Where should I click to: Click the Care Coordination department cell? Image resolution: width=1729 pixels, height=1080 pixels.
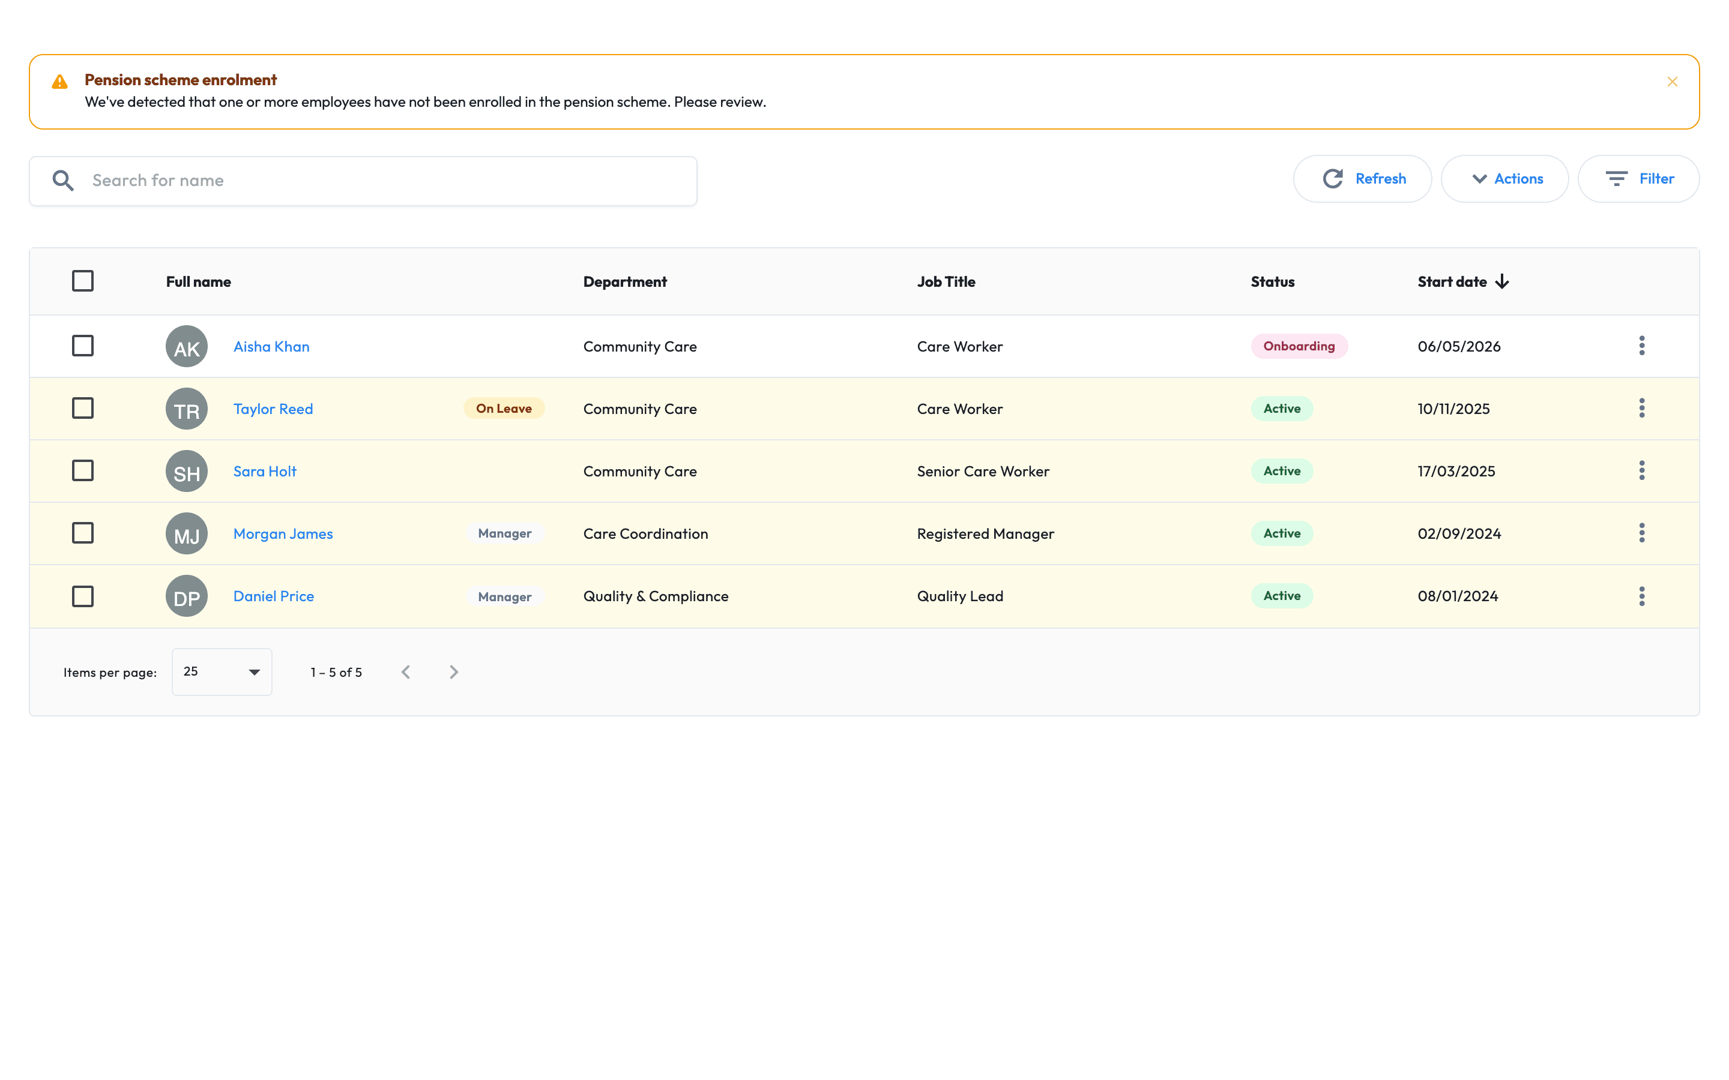click(646, 533)
